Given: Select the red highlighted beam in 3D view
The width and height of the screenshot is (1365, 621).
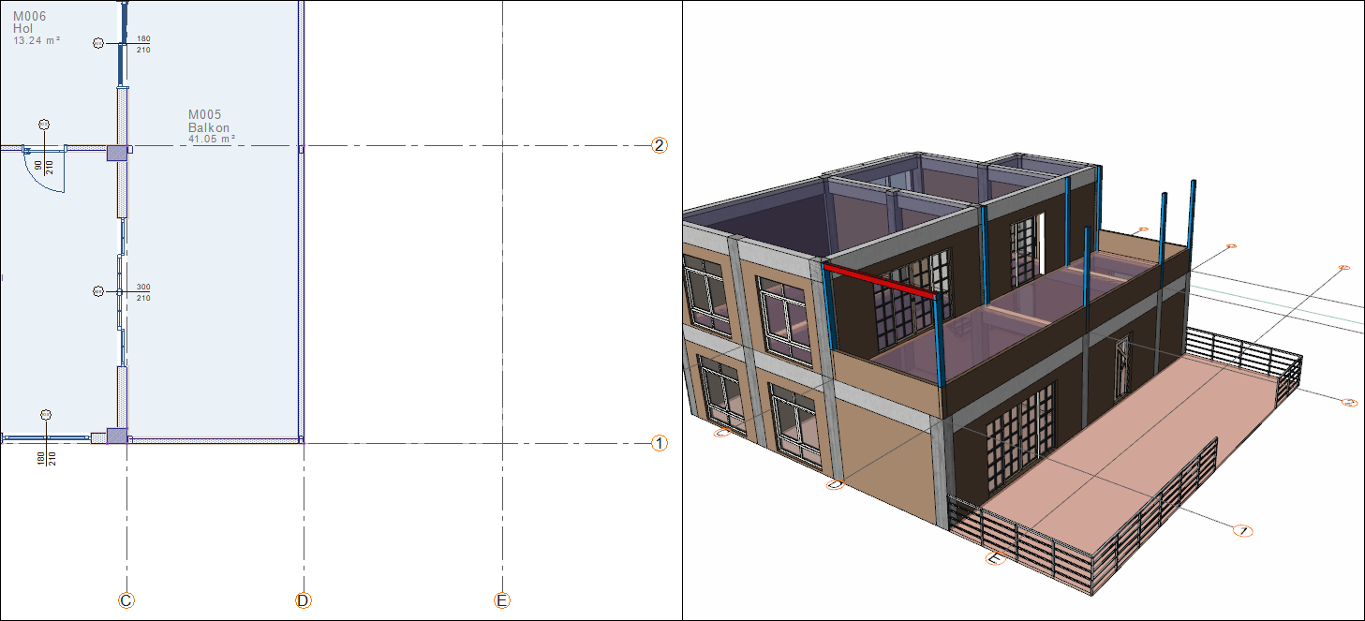Looking at the screenshot, I should tap(881, 282).
